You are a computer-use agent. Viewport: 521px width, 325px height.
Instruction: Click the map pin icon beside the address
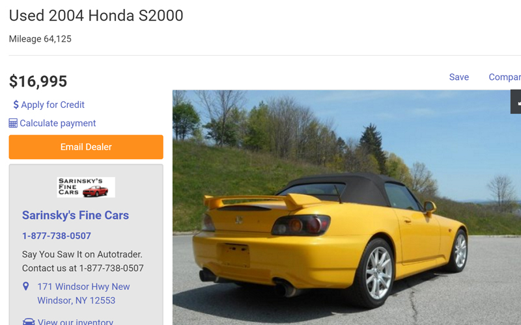[x=25, y=286]
